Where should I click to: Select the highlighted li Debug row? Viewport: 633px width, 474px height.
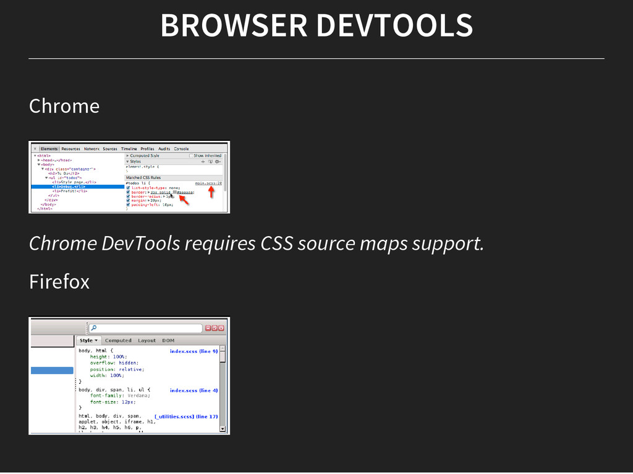pos(77,187)
